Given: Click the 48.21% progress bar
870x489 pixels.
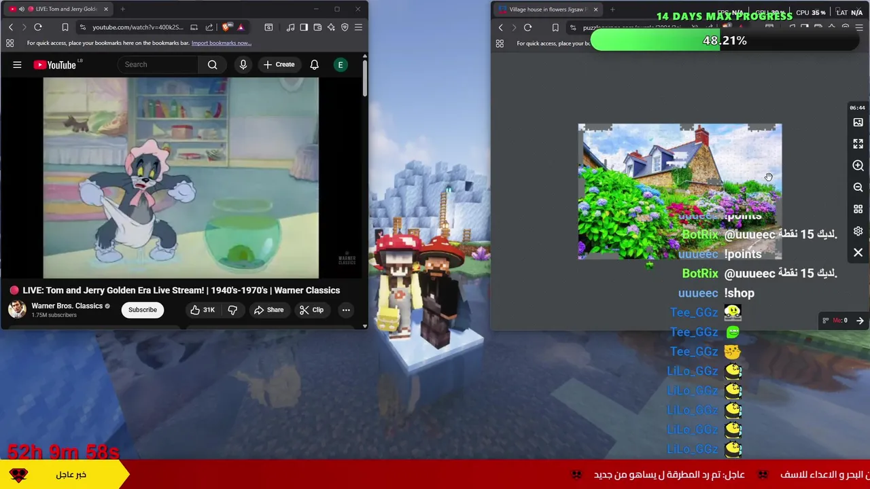Looking at the screenshot, I should (x=725, y=41).
